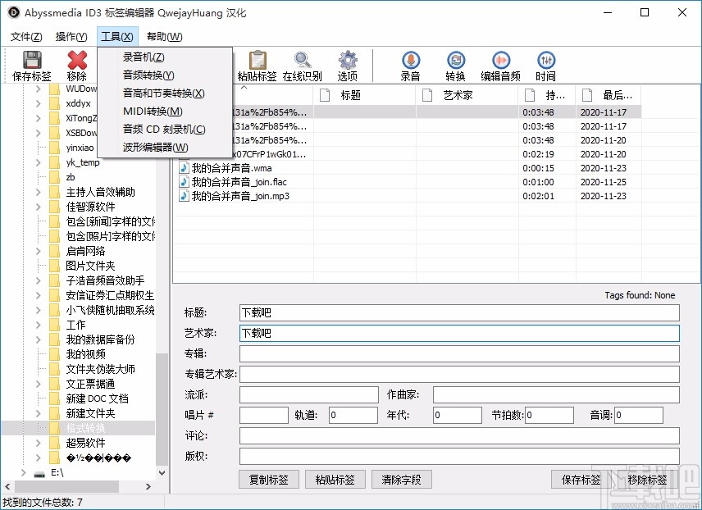This screenshot has height=510, width=702.
Task: Open 在线识别 using the magnifier icon
Action: click(303, 66)
